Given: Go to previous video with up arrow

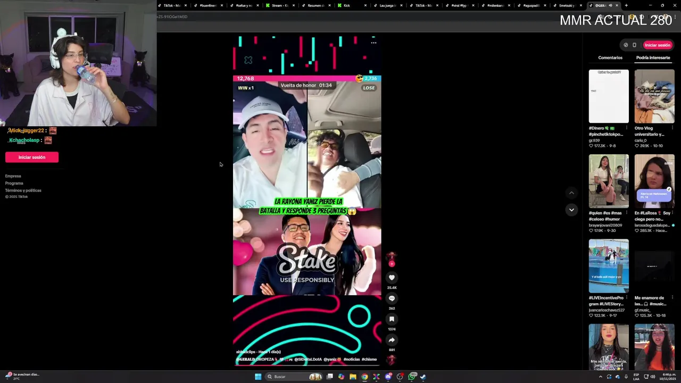Looking at the screenshot, I should 571,193.
